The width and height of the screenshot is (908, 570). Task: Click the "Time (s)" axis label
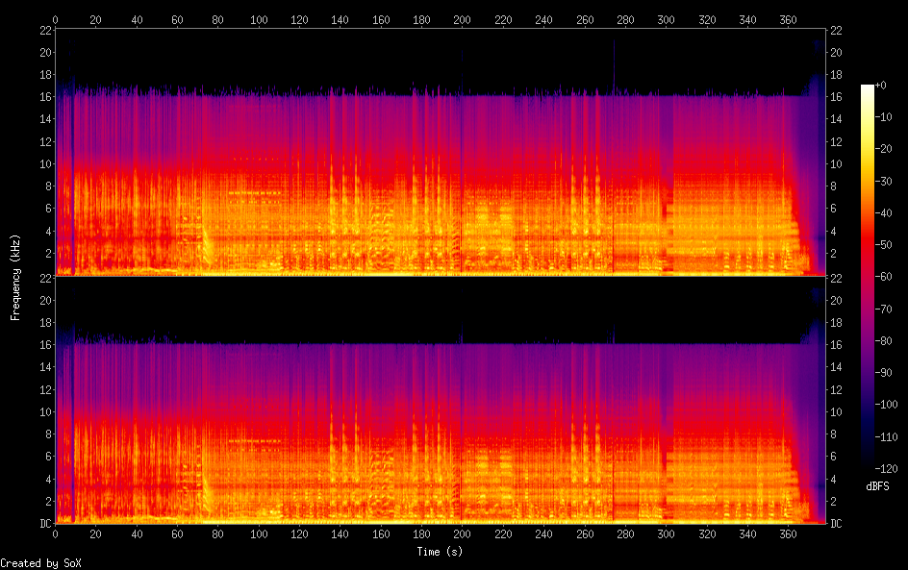pos(441,552)
